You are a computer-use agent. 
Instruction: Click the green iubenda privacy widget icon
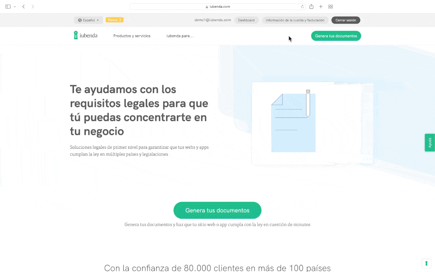[426, 263]
